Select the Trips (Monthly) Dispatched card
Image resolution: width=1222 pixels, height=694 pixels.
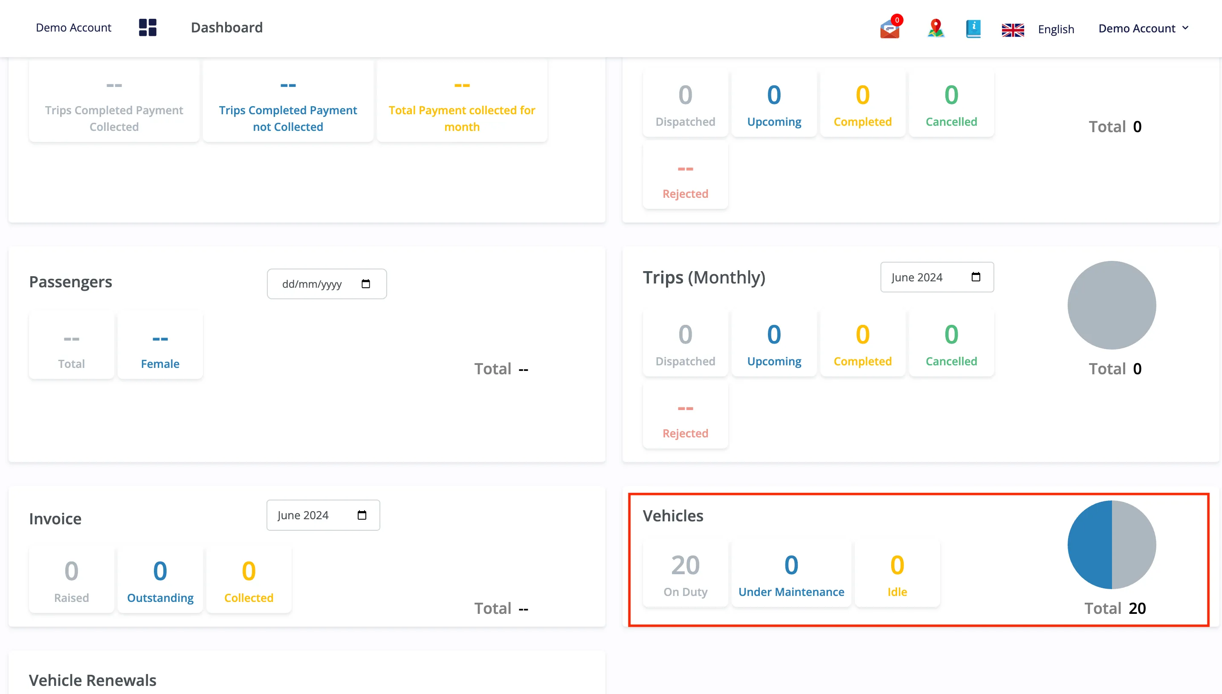pyautogui.click(x=685, y=343)
